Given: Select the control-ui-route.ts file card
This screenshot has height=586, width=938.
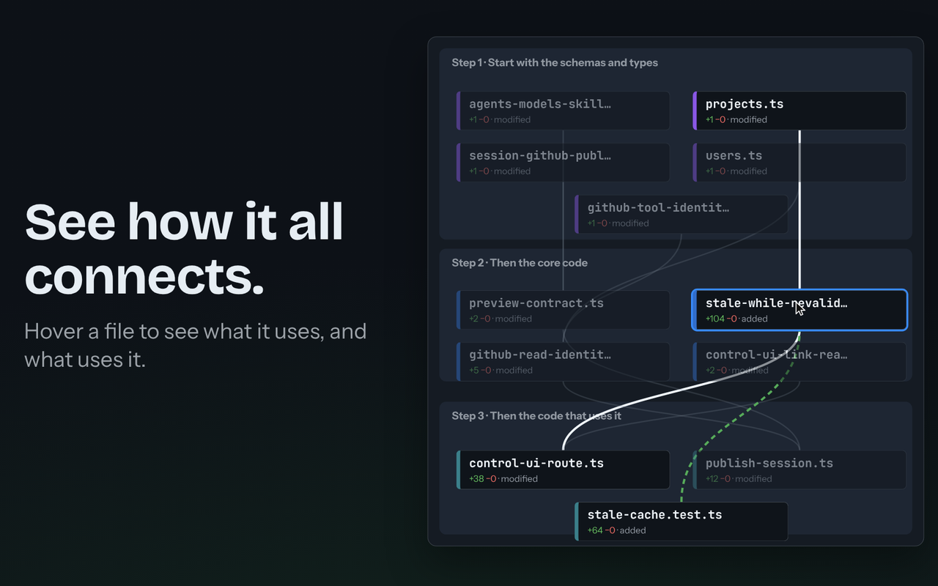Looking at the screenshot, I should point(563,470).
